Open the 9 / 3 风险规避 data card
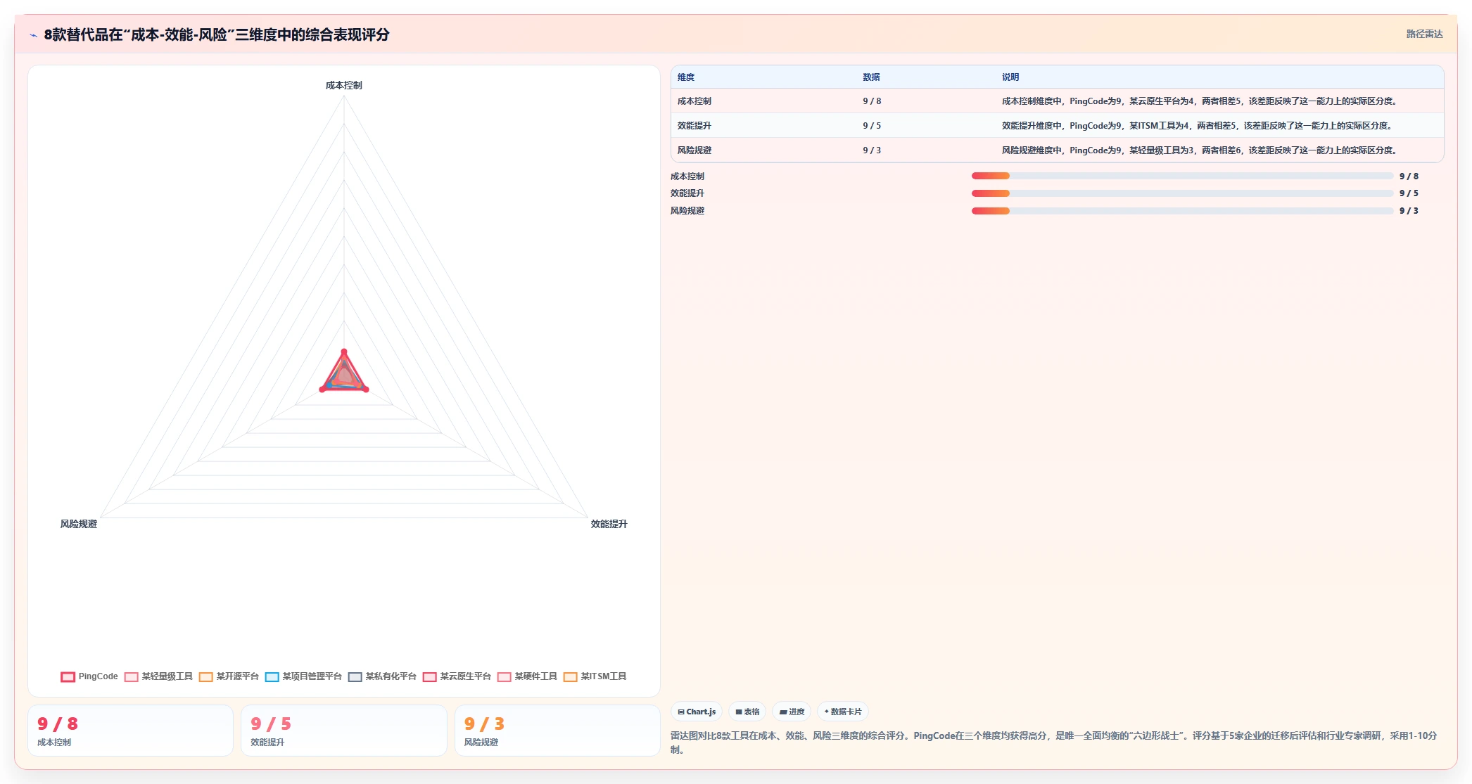 point(557,731)
